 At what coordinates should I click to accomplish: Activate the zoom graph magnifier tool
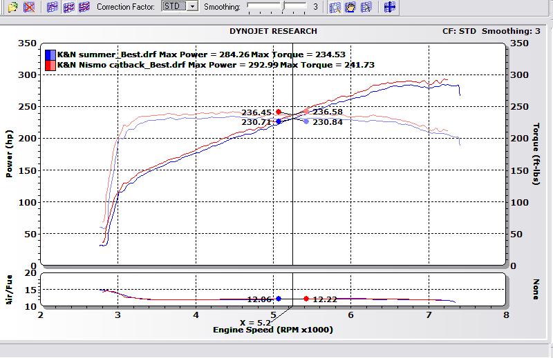click(x=335, y=7)
